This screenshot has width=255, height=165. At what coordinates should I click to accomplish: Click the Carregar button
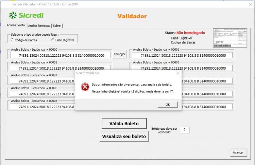(x=120, y=54)
